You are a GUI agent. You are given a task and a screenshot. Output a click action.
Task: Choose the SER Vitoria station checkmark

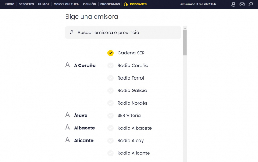pos(111,116)
